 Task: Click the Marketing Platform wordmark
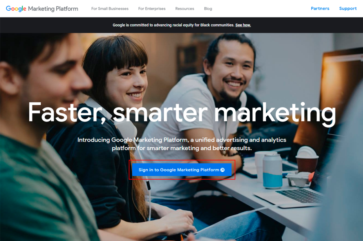53,9
